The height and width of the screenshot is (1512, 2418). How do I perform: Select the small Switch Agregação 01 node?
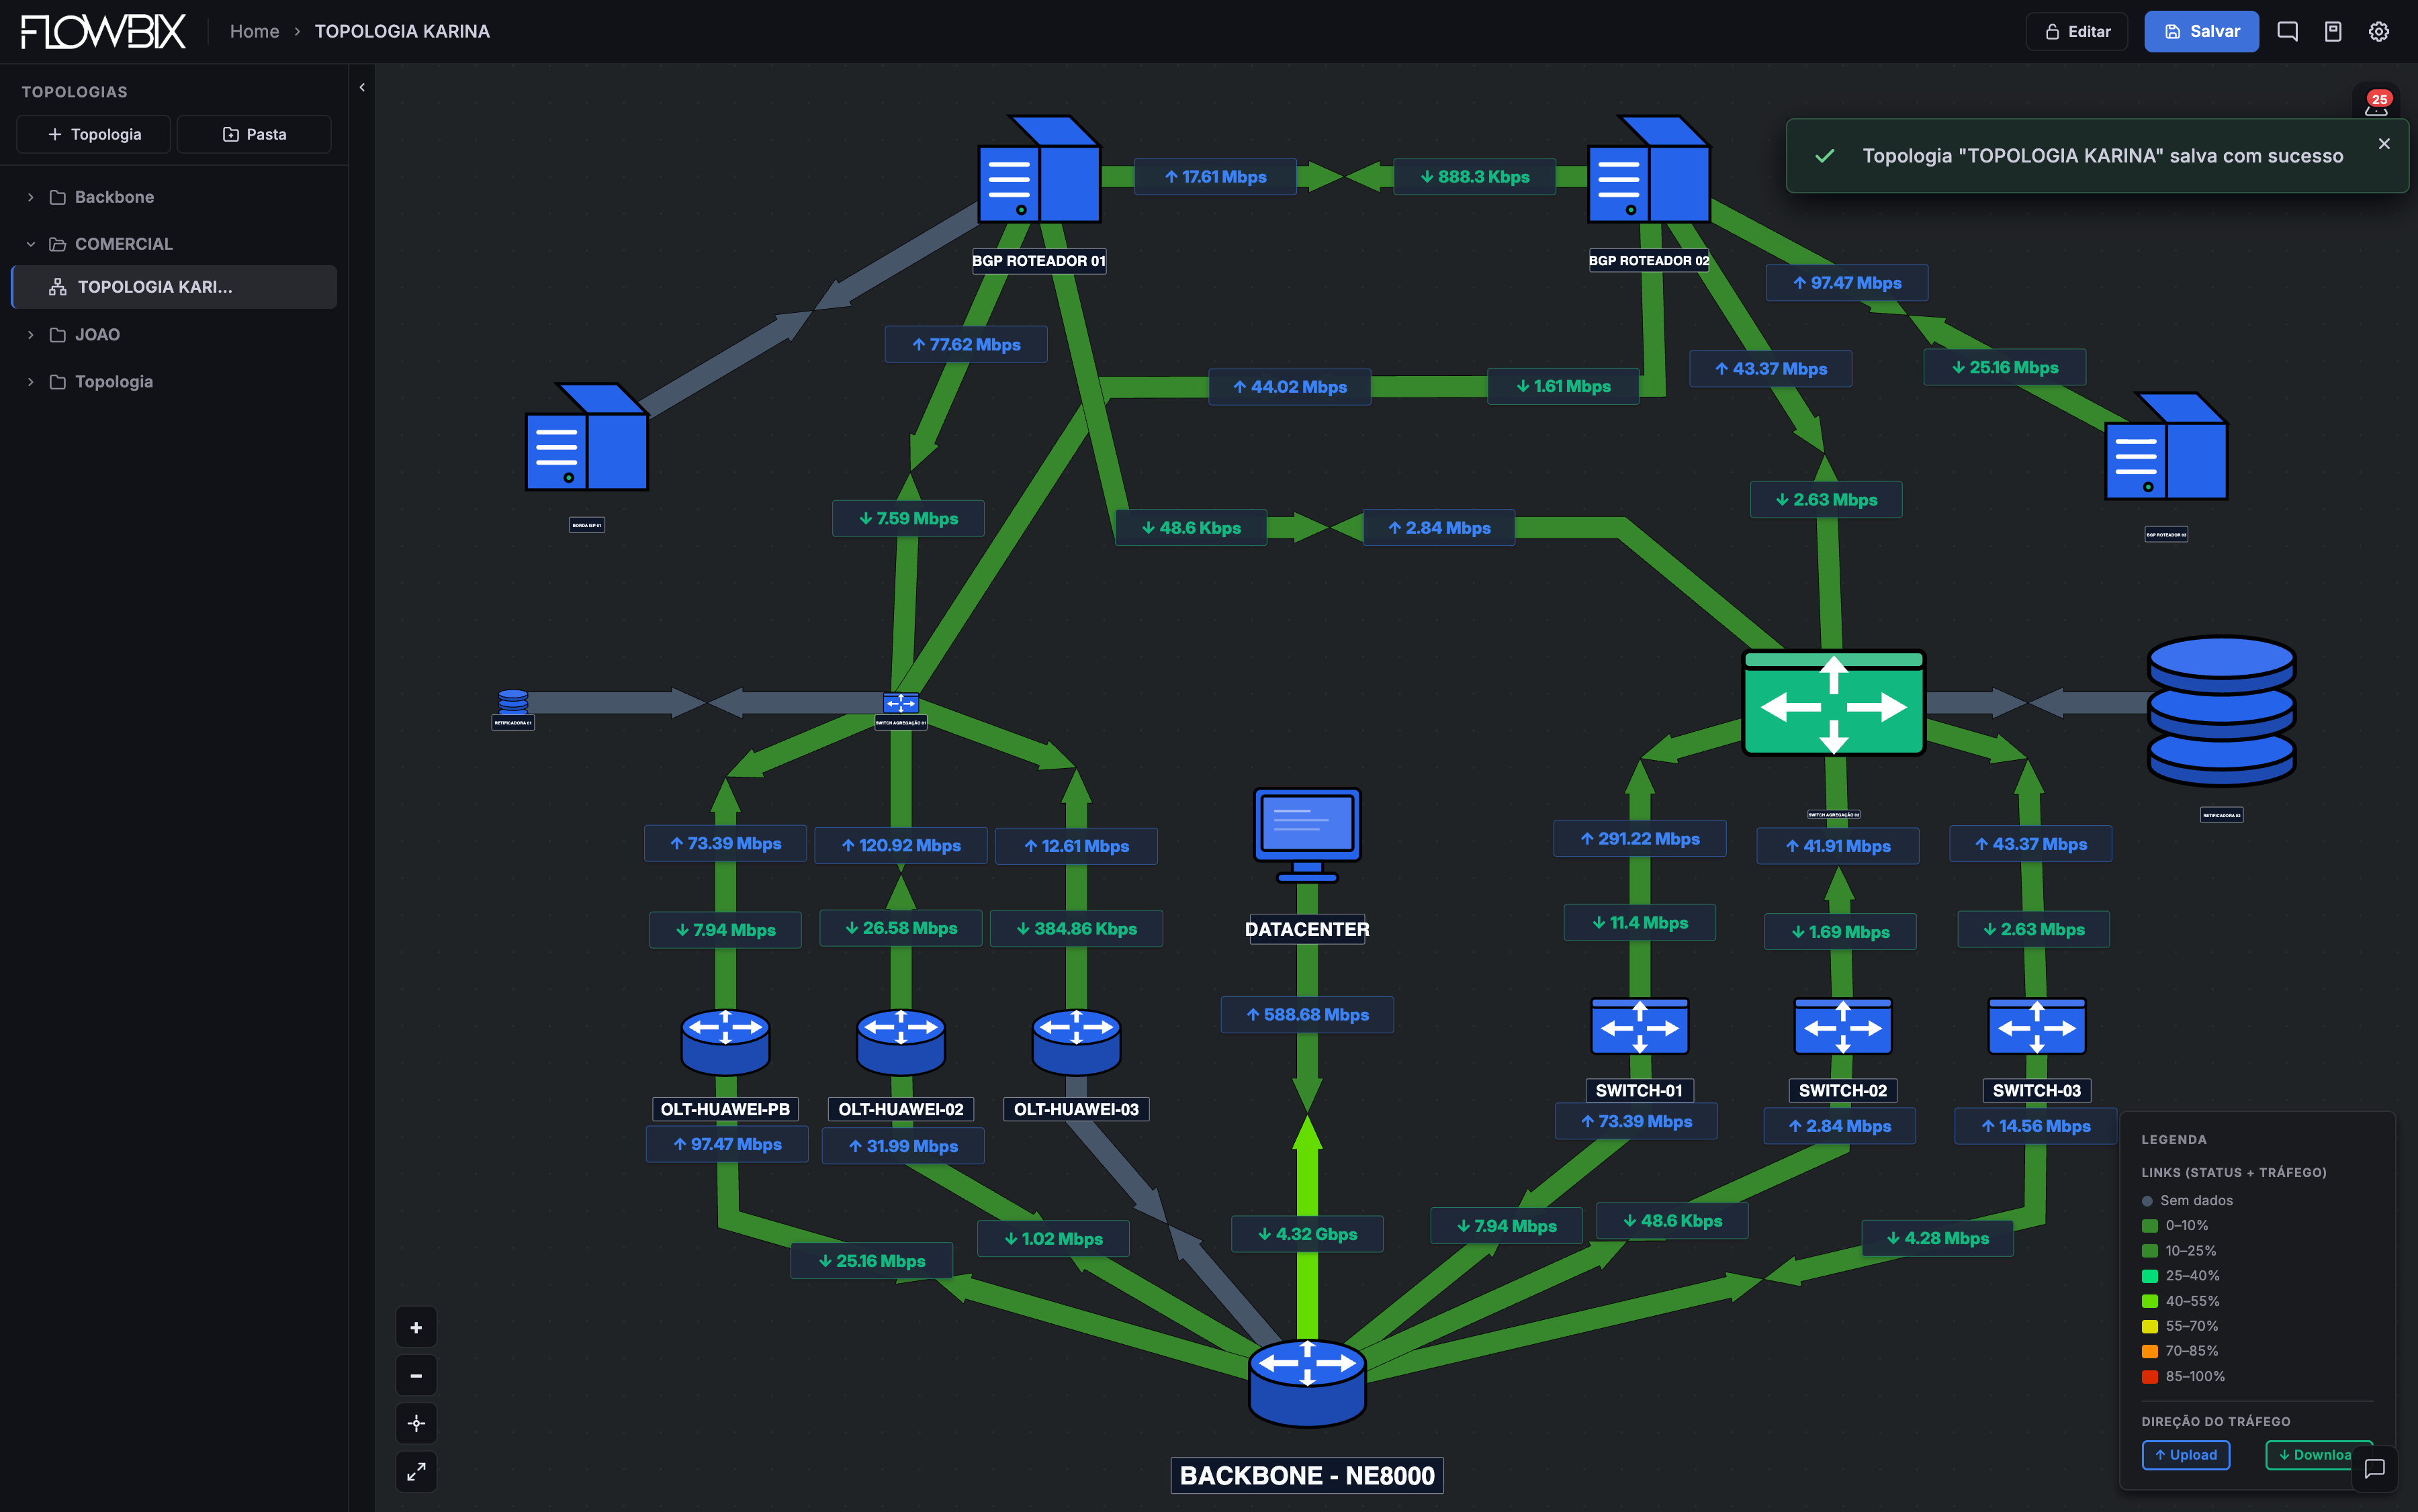pyautogui.click(x=901, y=703)
